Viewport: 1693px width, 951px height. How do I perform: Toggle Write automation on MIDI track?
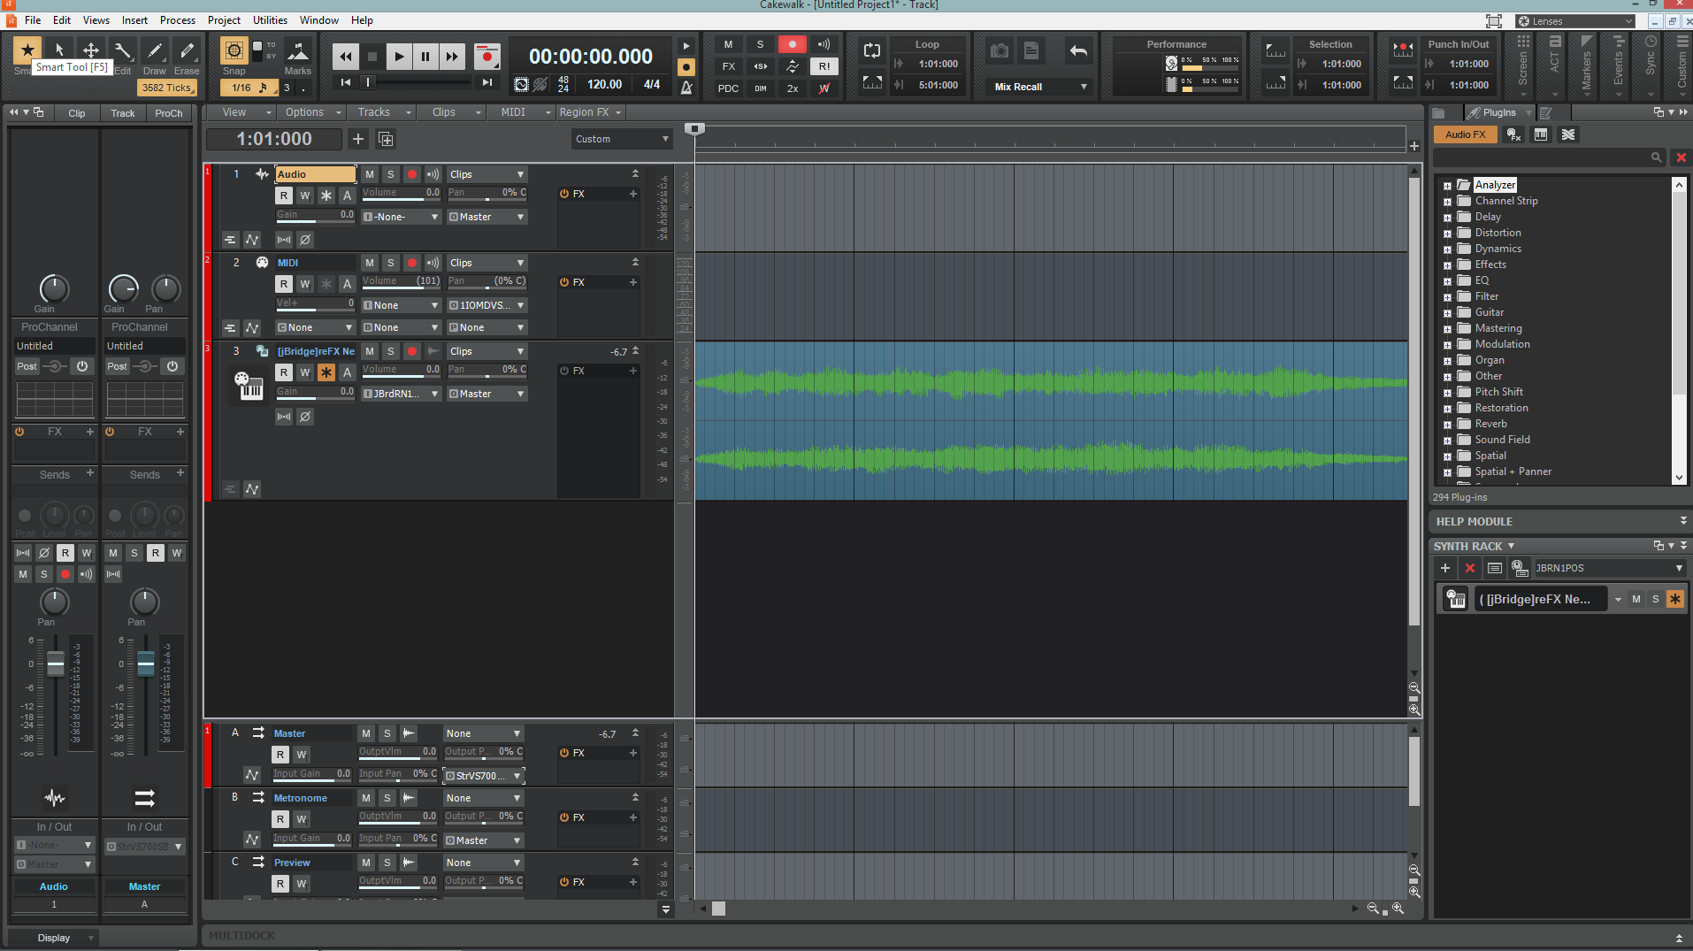[x=305, y=284]
